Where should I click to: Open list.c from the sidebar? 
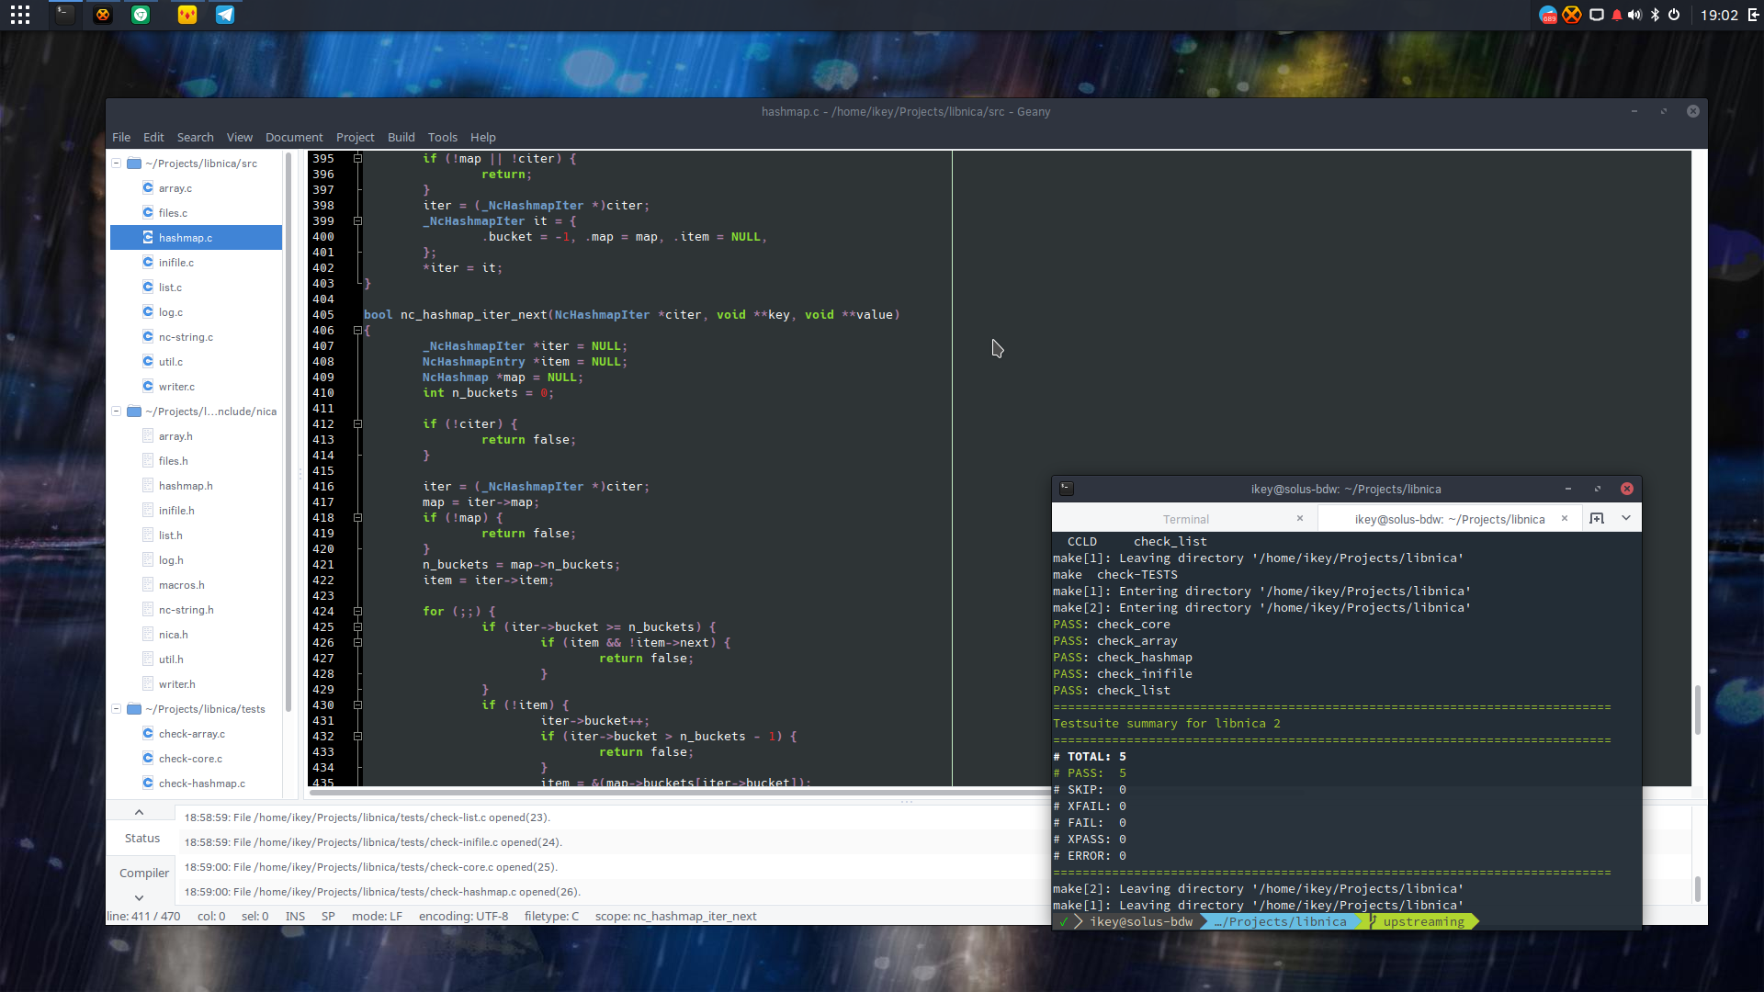170,287
